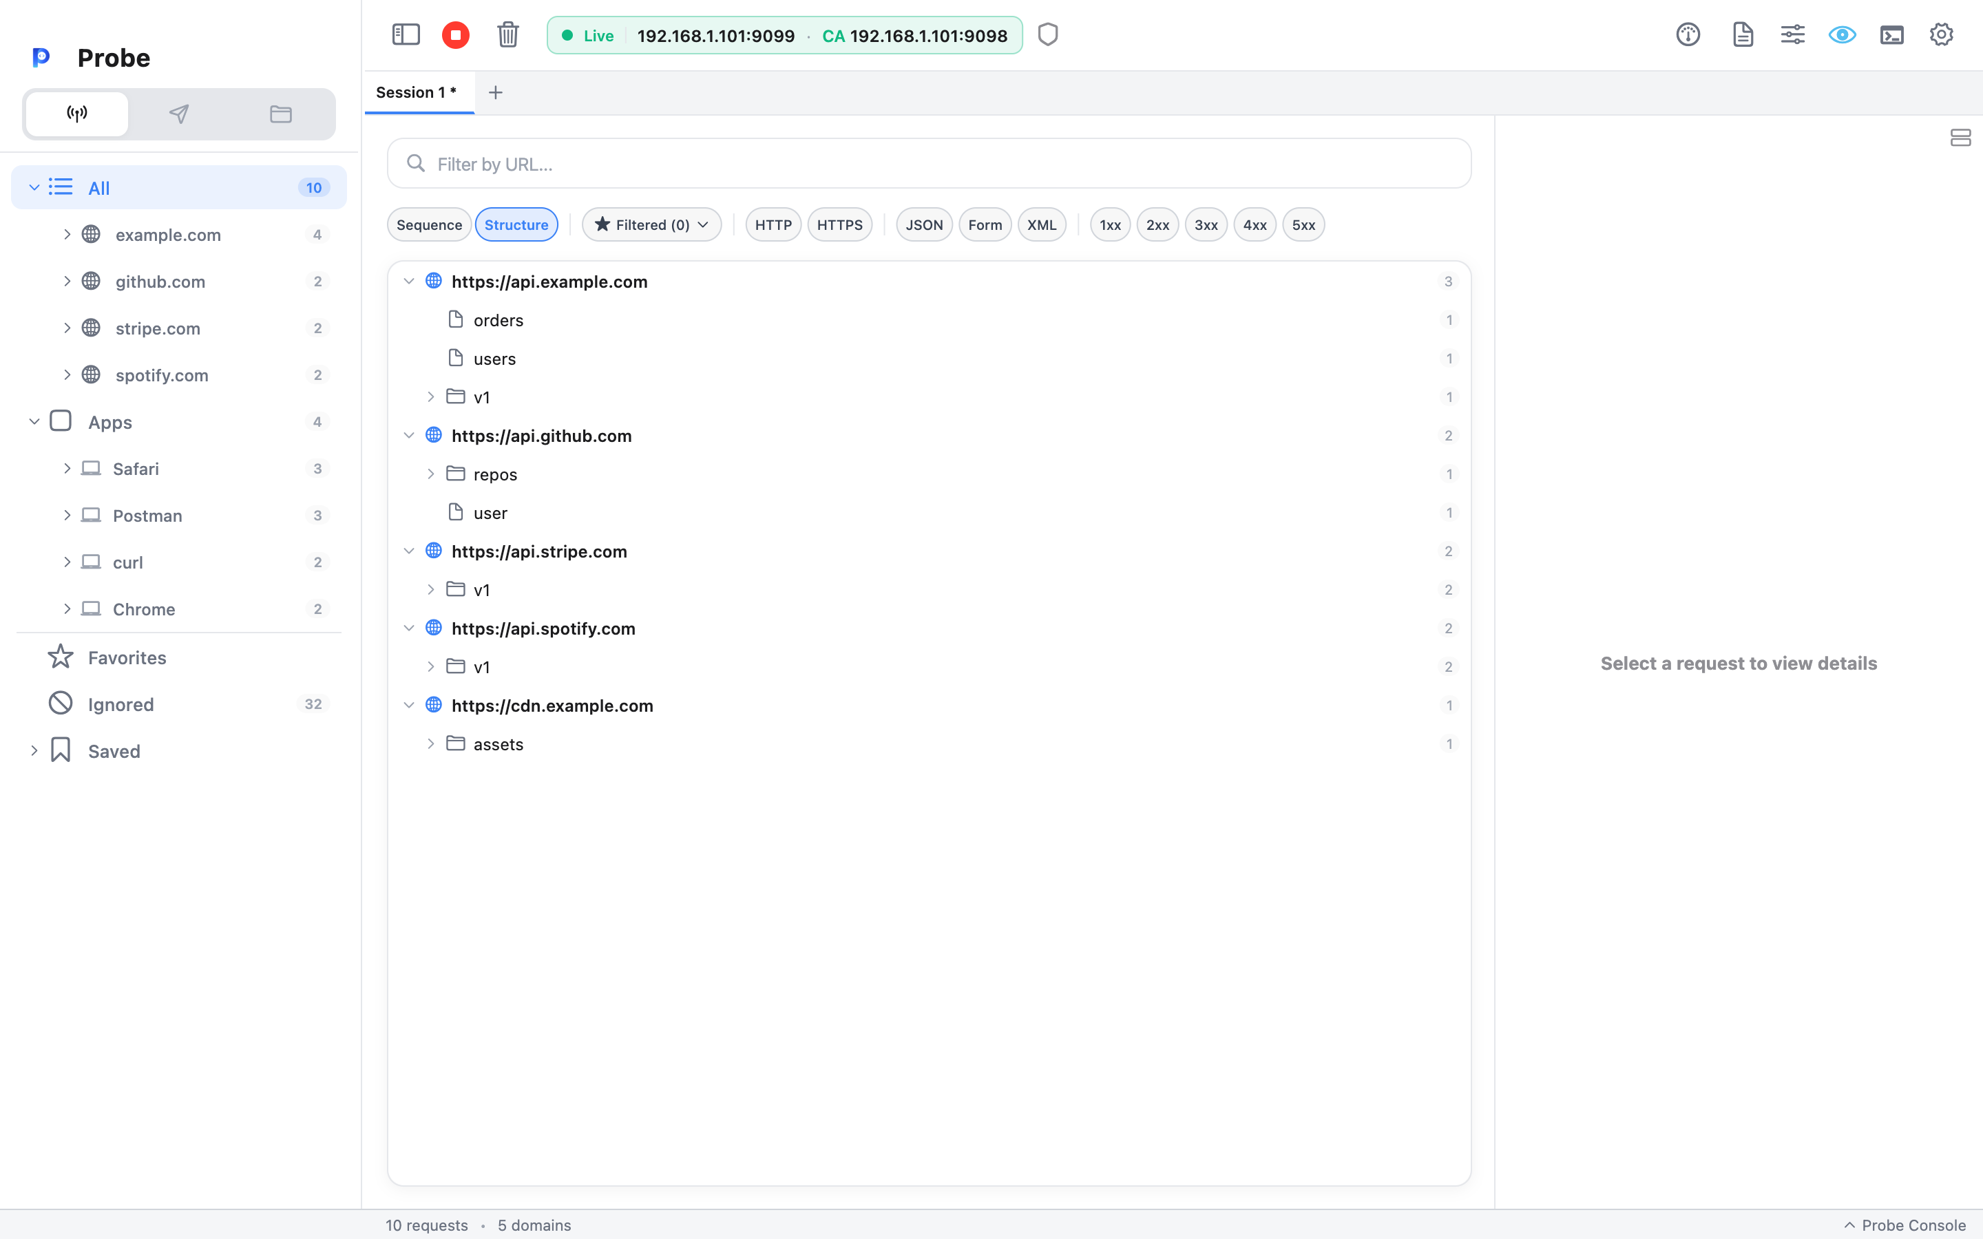Screen dimensions: 1983x1239
Task: Collapse https://api.stripe.com node
Action: 409,551
